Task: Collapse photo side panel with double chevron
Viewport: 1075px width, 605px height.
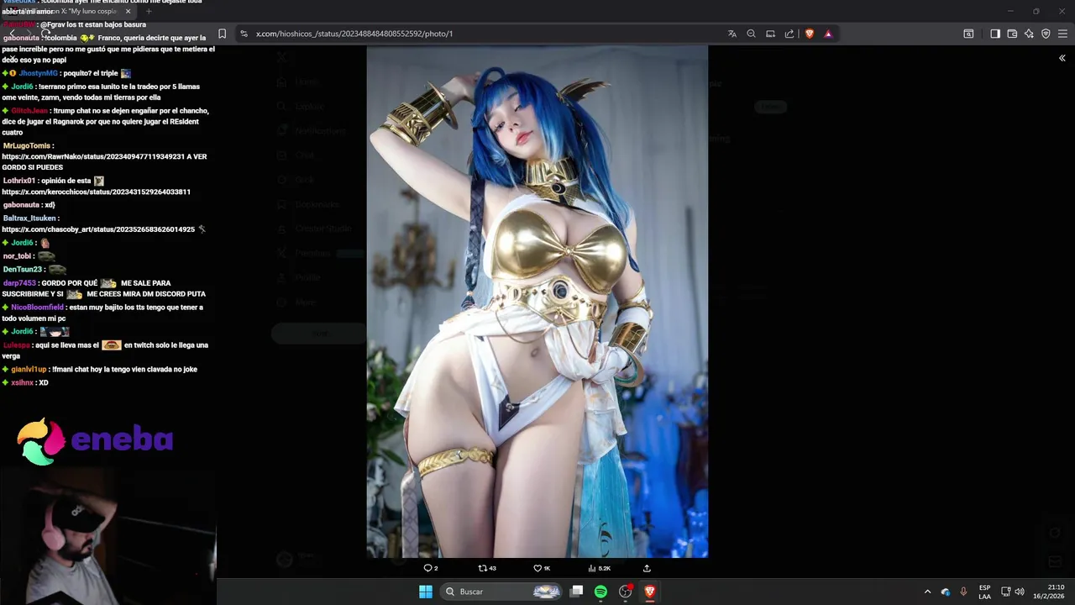Action: point(1062,58)
